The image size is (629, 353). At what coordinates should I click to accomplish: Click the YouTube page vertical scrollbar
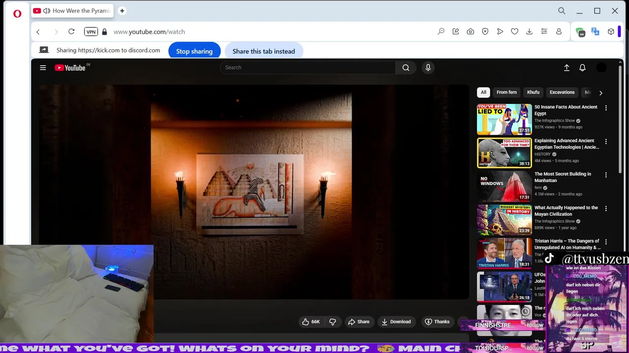click(x=621, y=119)
